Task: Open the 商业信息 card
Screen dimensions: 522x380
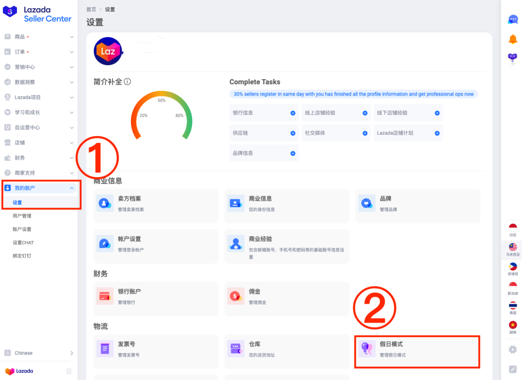Action: point(287,206)
